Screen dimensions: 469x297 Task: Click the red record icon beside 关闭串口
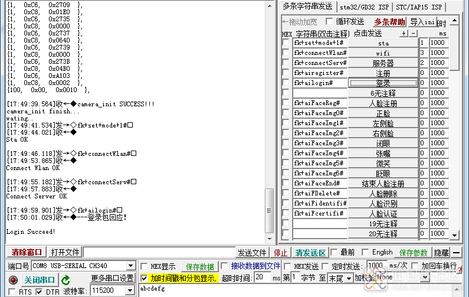click(x=13, y=280)
